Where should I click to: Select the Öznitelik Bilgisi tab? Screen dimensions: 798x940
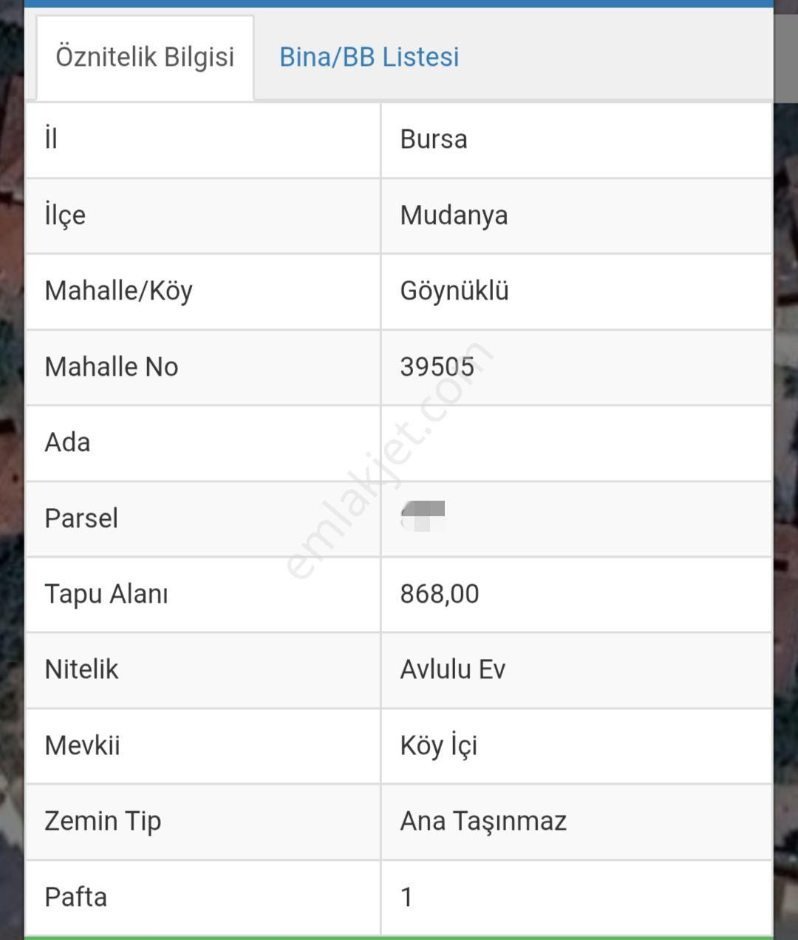point(145,57)
